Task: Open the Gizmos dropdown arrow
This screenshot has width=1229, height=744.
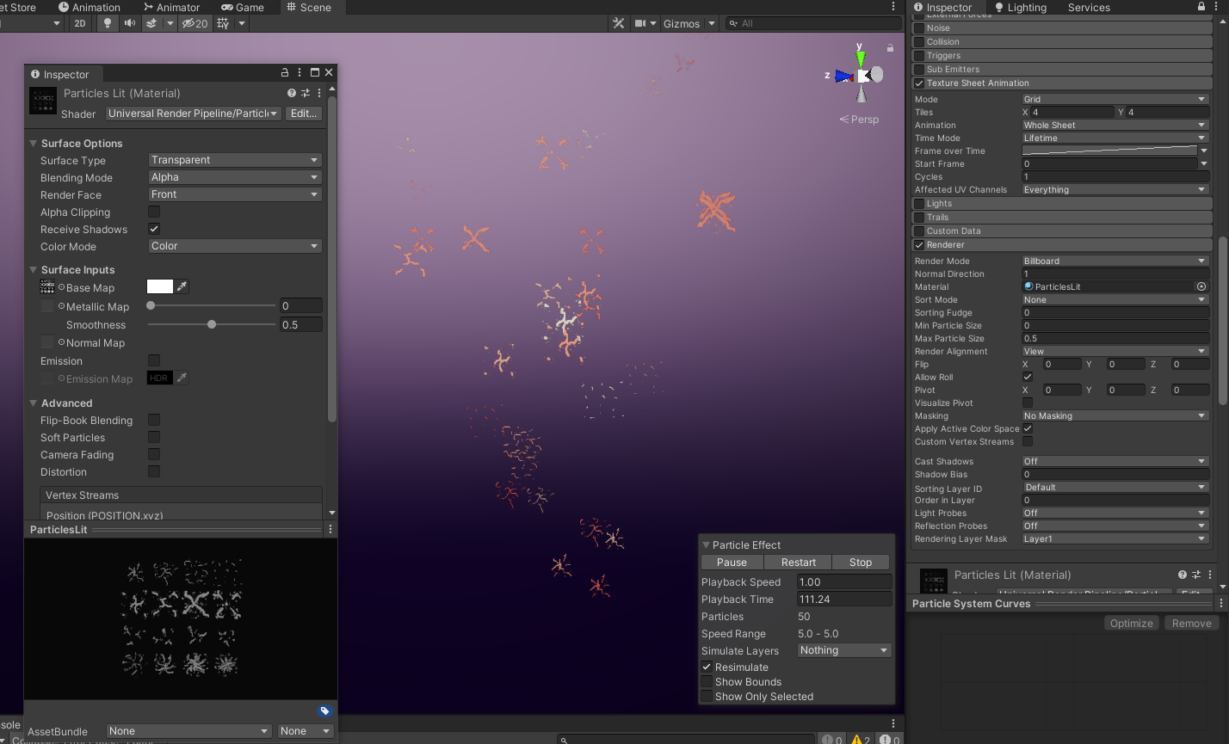Action: pyautogui.click(x=711, y=23)
